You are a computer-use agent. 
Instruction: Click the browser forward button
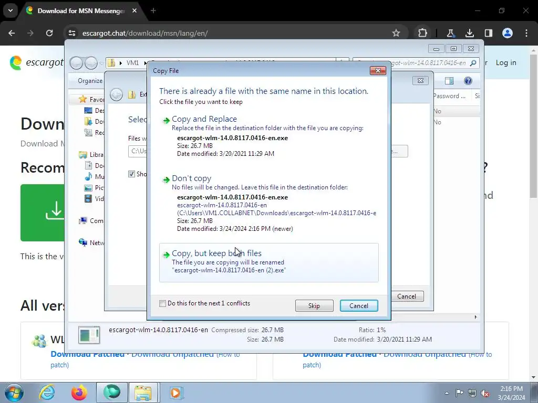(30, 33)
